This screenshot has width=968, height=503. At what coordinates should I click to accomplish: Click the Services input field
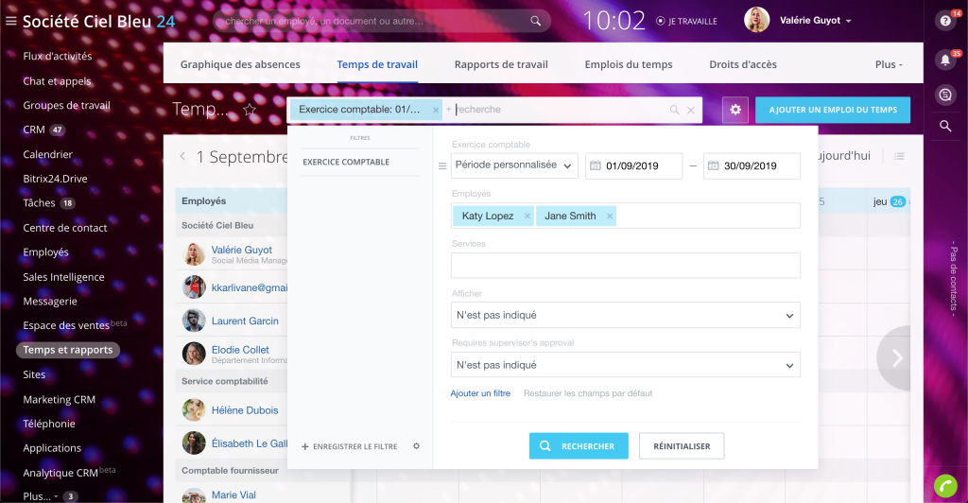point(625,266)
